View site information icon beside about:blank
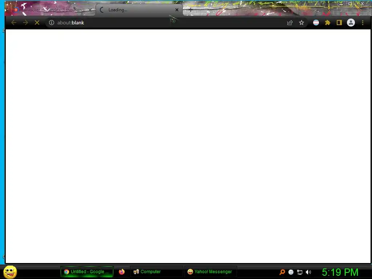 [52, 23]
